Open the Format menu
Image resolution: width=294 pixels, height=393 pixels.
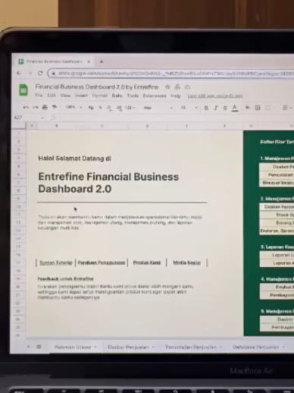100,96
